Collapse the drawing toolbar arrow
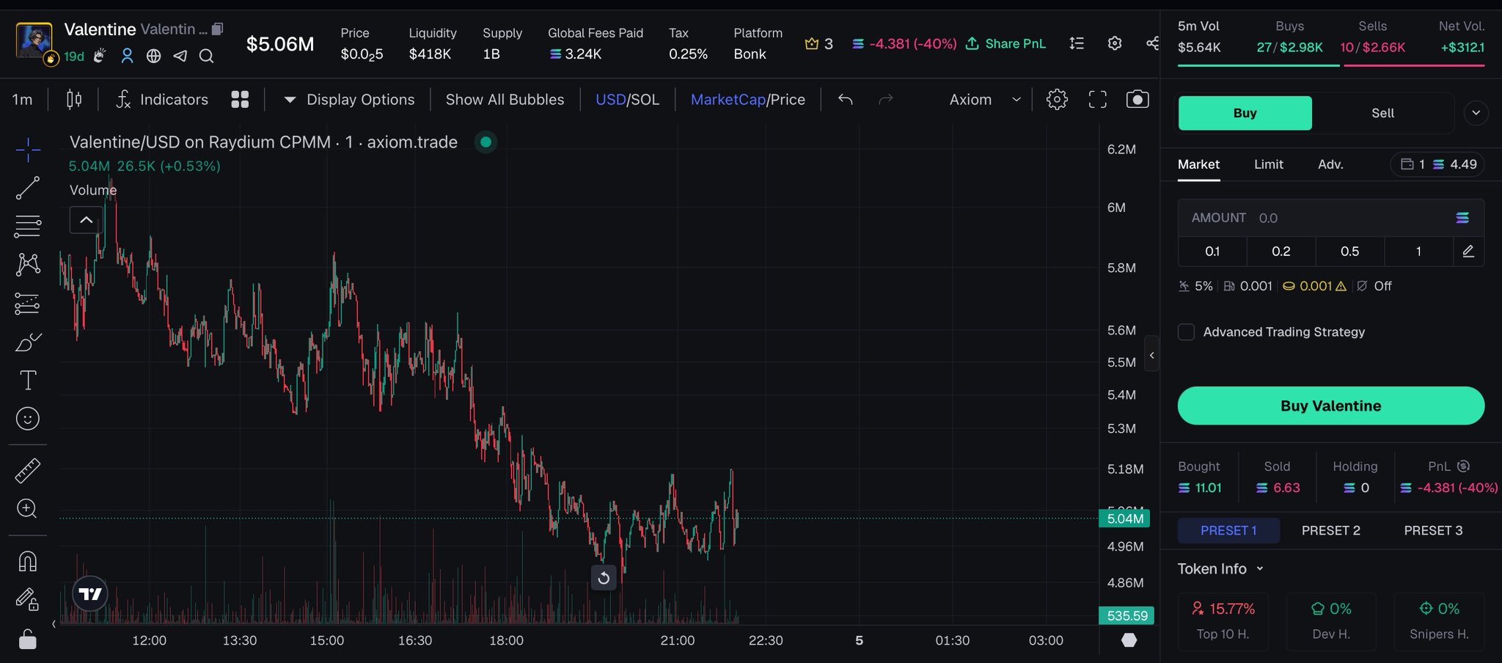The image size is (1502, 663). 54,623
